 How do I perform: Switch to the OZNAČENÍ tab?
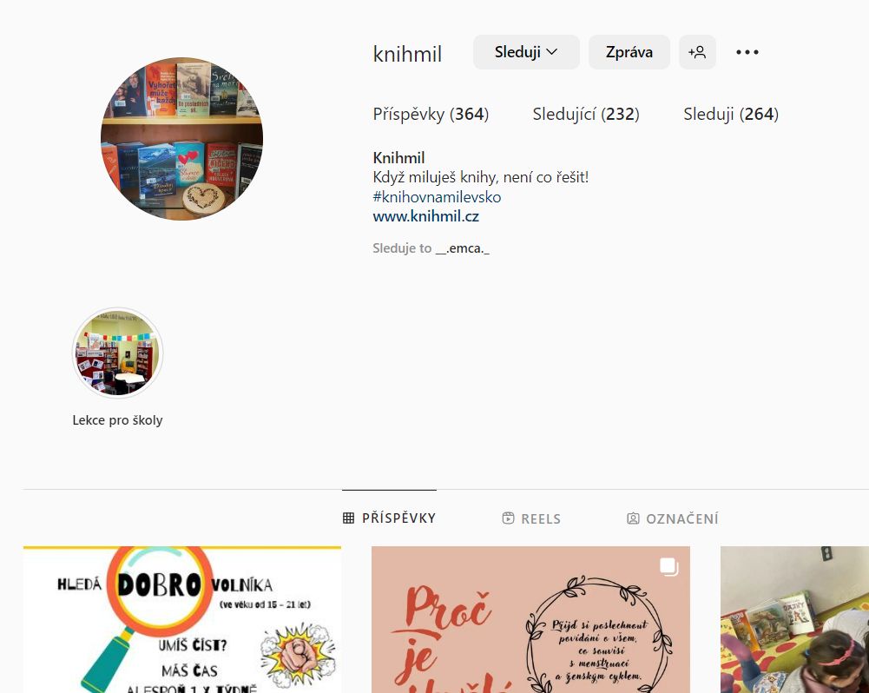tap(672, 518)
